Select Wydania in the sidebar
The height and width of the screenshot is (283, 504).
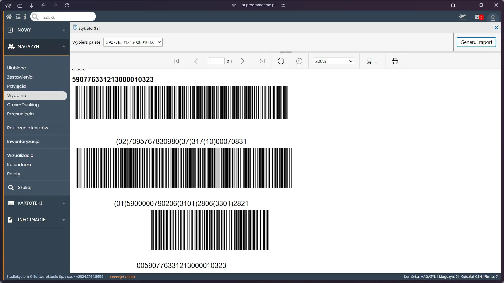(35, 96)
